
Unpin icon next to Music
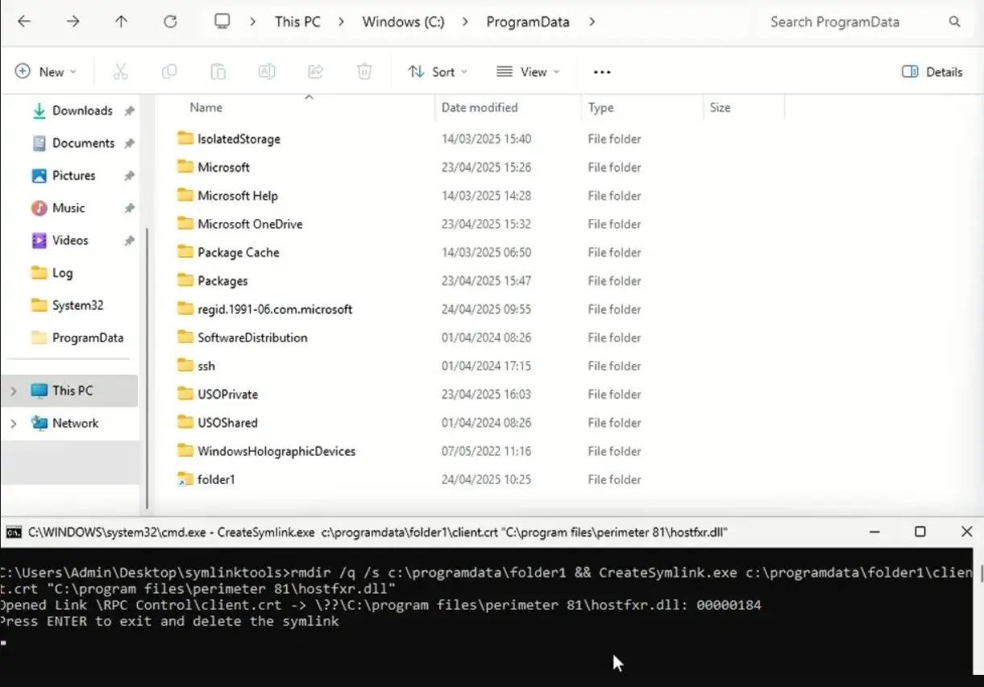[129, 208]
